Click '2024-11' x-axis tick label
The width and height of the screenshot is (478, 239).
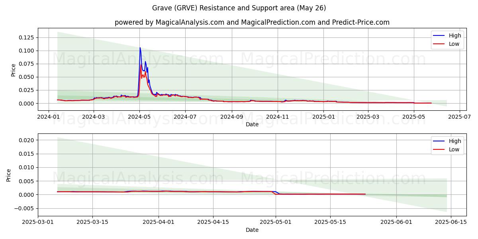pyautogui.click(x=277, y=117)
